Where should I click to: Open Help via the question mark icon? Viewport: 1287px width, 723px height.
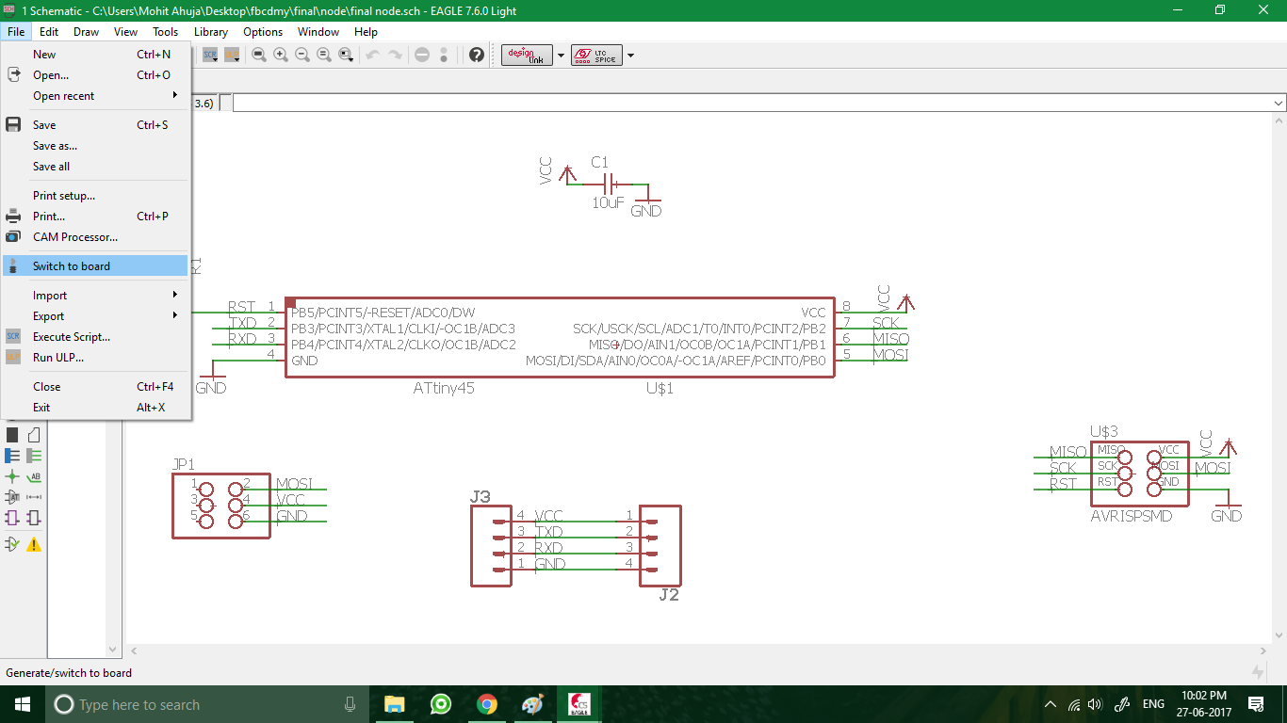click(477, 55)
